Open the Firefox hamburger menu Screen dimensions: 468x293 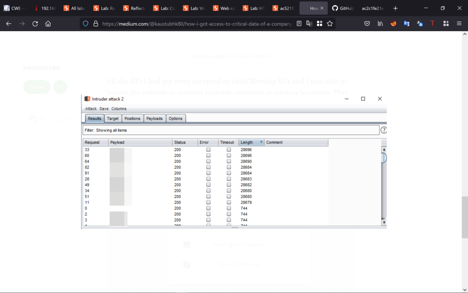tap(459, 24)
